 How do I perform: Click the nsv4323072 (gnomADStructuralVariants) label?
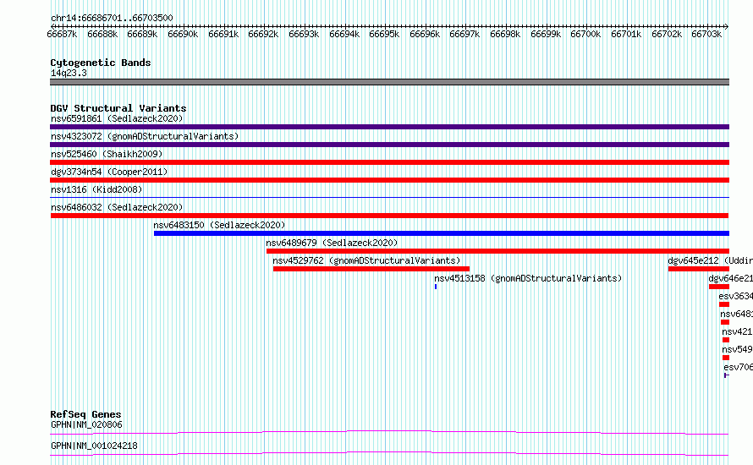click(145, 136)
